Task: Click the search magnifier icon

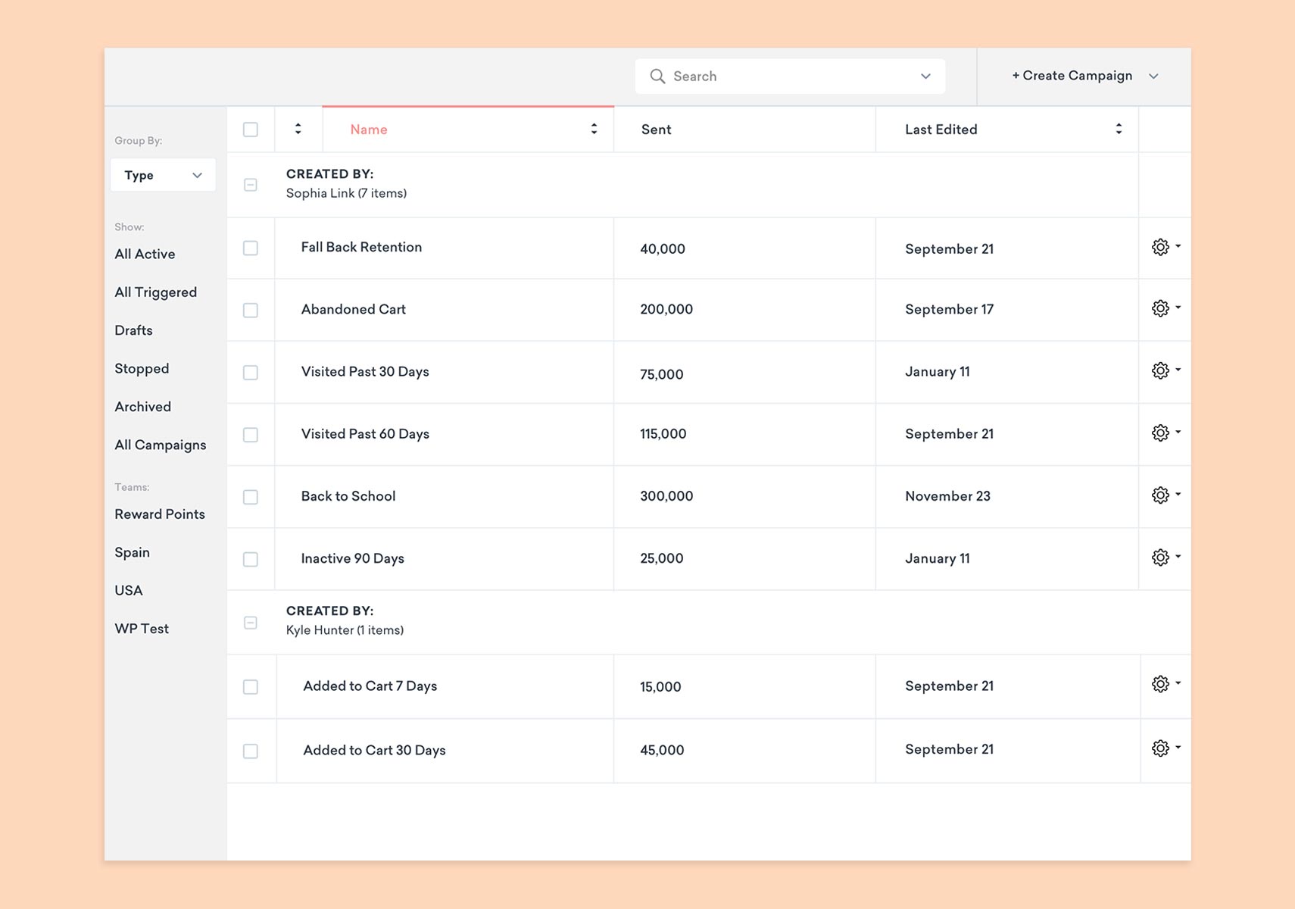Action: (x=657, y=77)
